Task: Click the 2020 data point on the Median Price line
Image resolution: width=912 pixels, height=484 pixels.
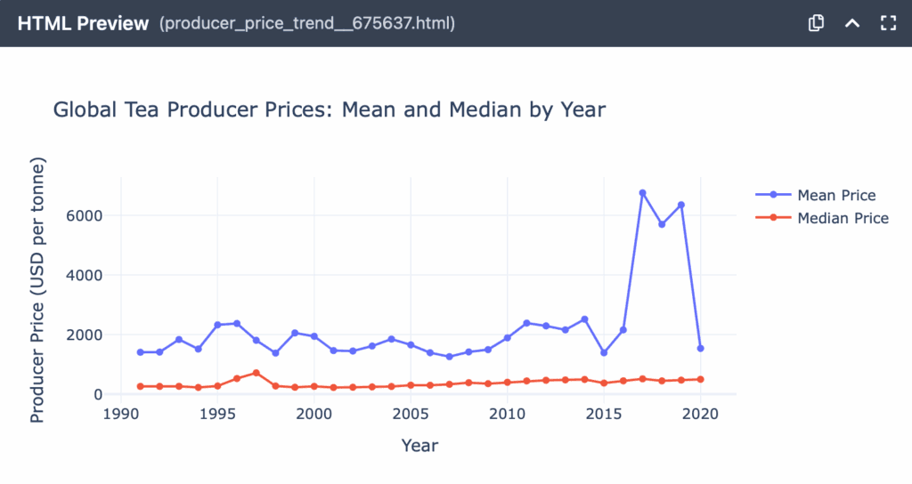Action: [700, 379]
